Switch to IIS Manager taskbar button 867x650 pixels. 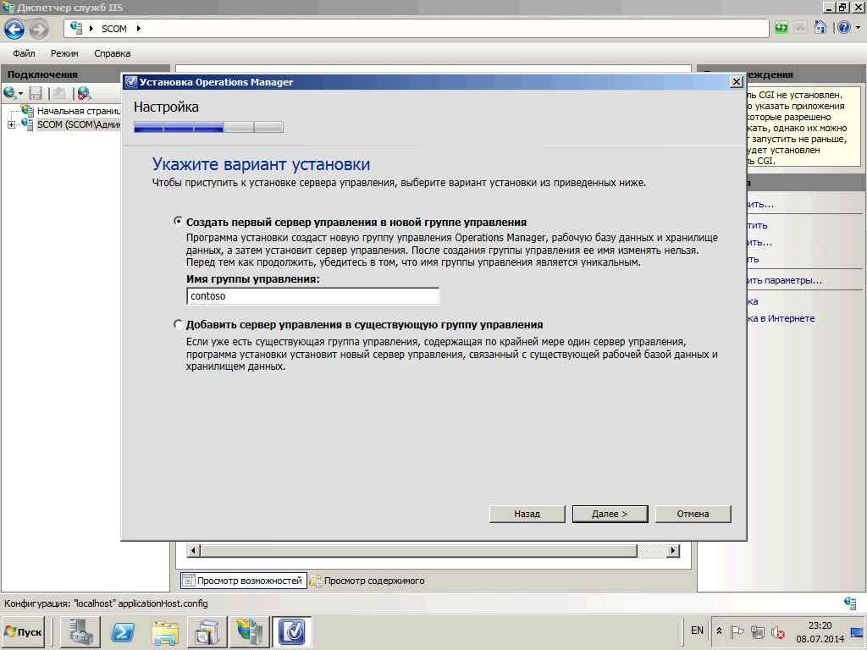250,631
